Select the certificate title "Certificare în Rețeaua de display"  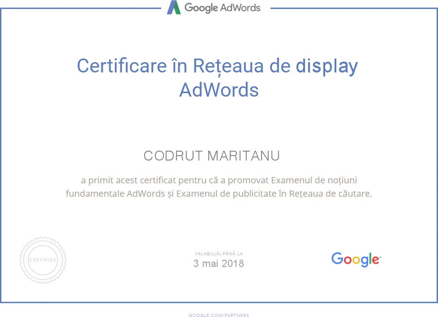(x=218, y=67)
